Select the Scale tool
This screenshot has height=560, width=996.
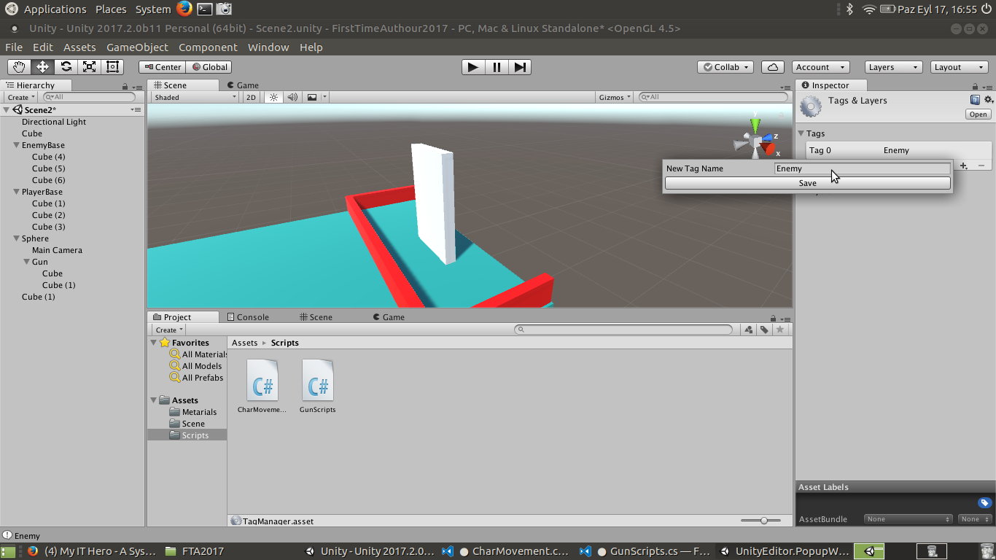click(x=89, y=67)
